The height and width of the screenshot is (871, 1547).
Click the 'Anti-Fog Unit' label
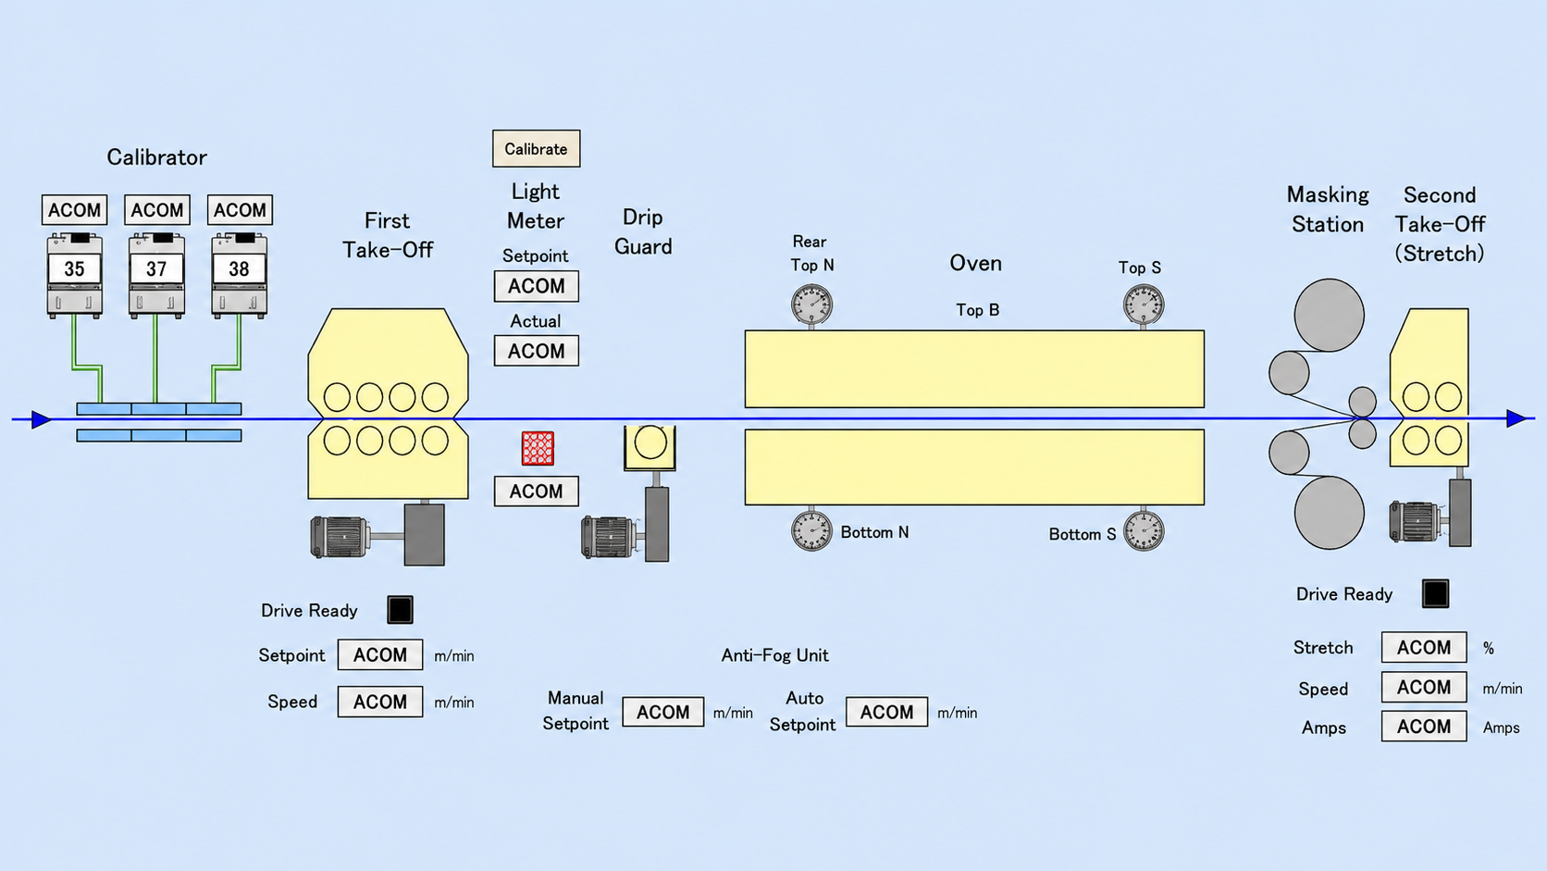tap(774, 655)
